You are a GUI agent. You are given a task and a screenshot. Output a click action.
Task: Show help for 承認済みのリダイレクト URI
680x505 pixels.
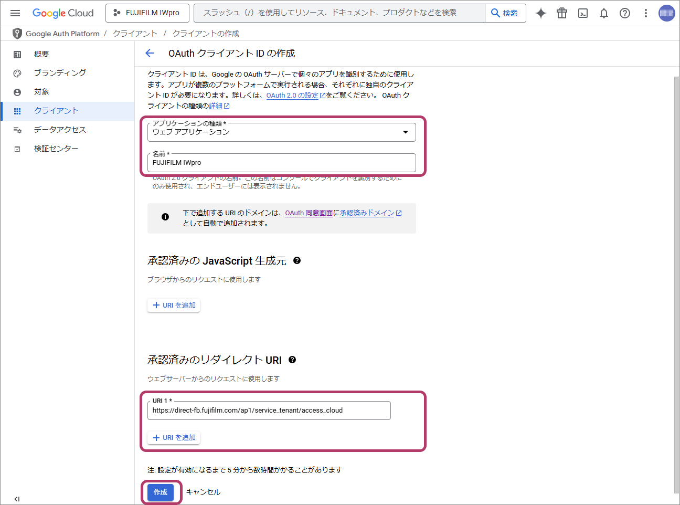point(292,360)
